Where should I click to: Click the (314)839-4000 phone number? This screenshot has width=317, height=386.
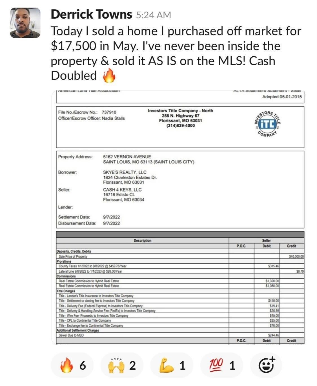(x=181, y=126)
